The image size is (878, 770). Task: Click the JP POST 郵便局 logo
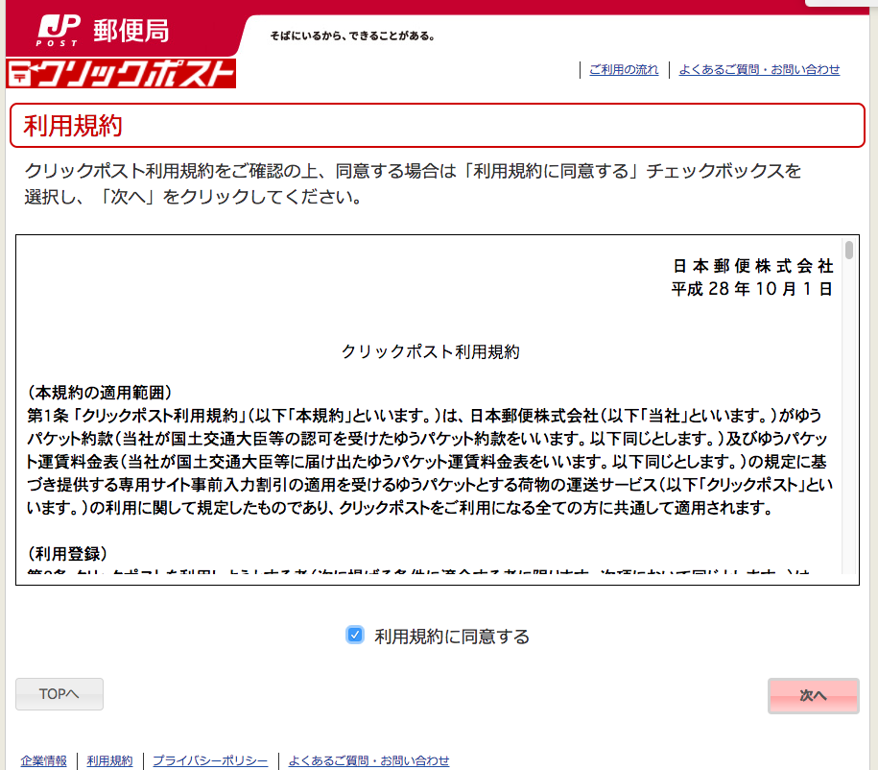click(x=103, y=31)
